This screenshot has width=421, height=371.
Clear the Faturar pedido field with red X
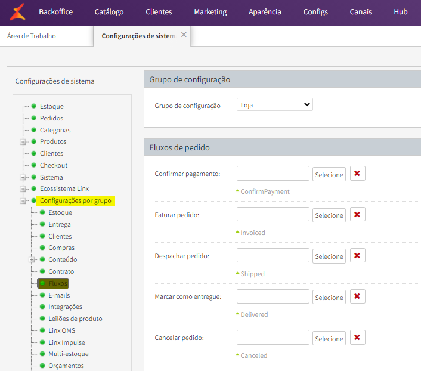[357, 214]
